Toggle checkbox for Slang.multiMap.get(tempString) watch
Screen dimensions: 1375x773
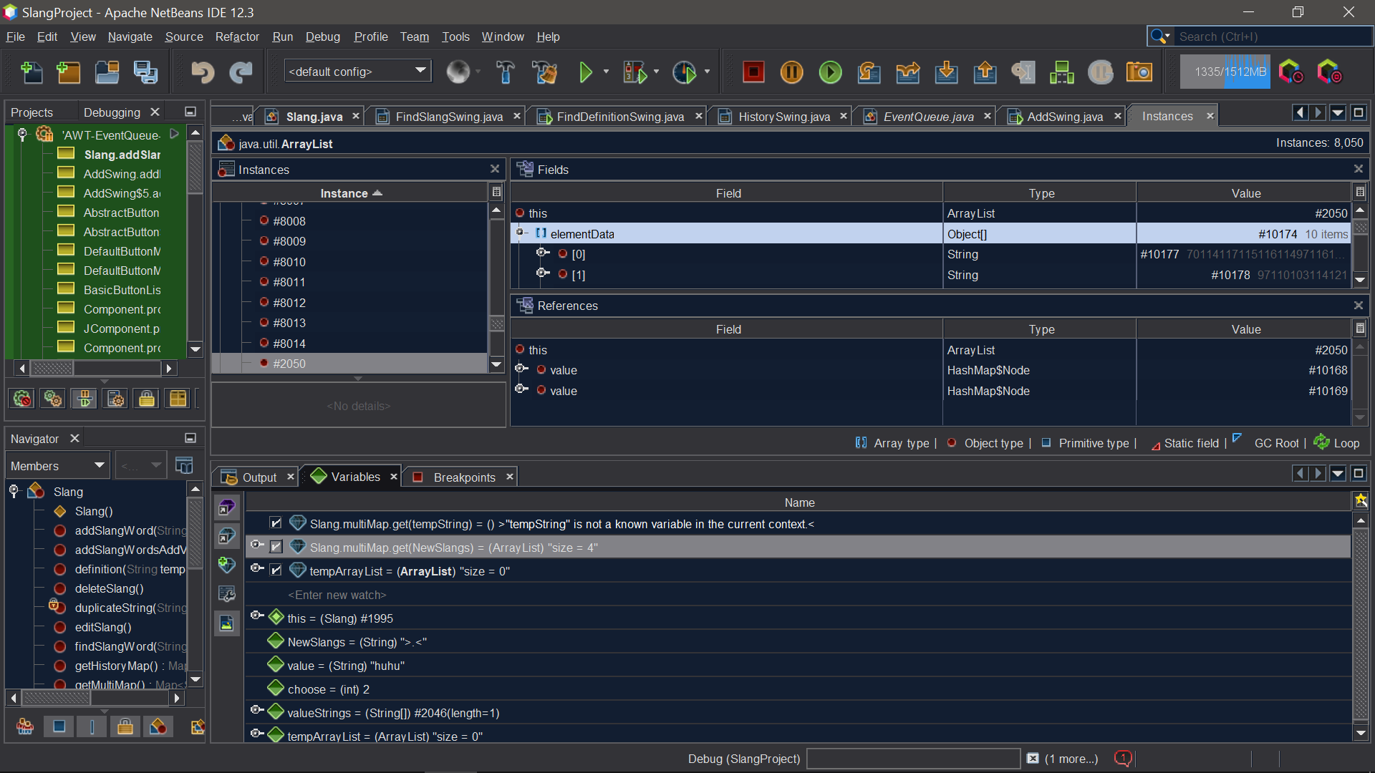tap(276, 523)
